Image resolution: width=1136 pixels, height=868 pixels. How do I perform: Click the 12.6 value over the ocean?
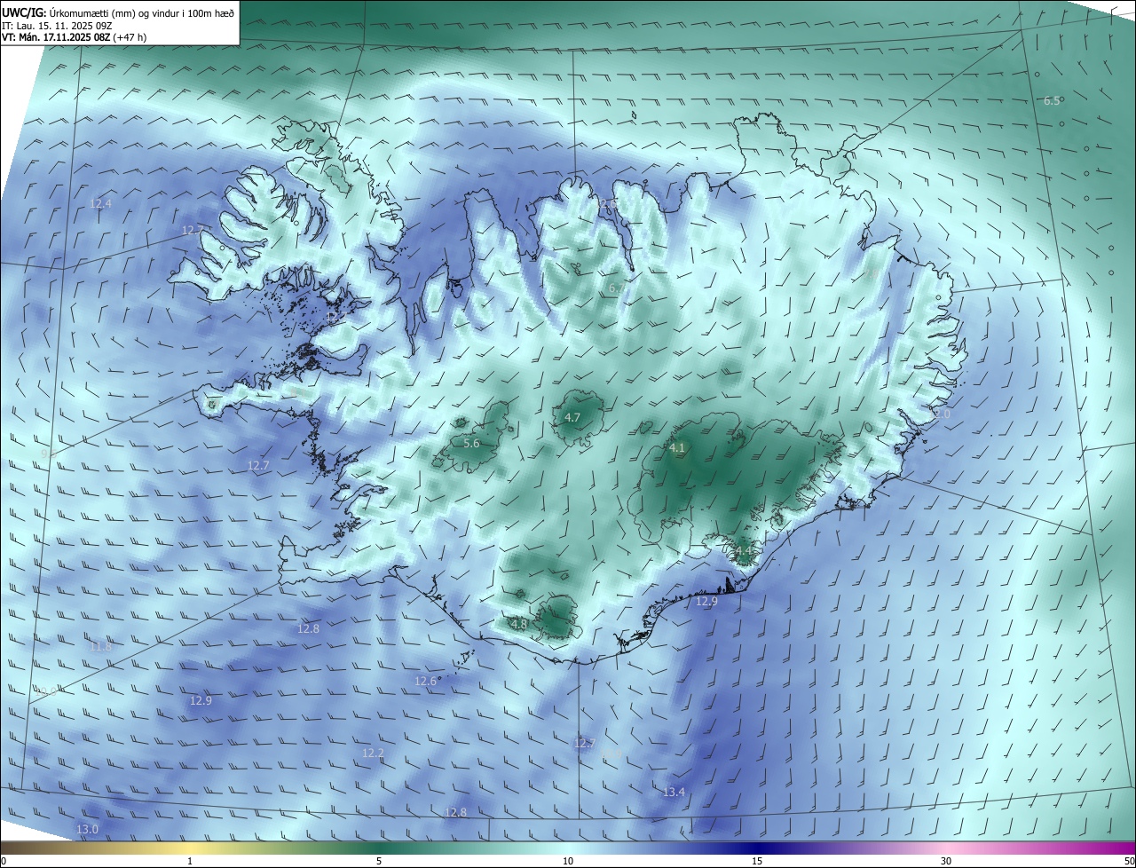coord(425,682)
